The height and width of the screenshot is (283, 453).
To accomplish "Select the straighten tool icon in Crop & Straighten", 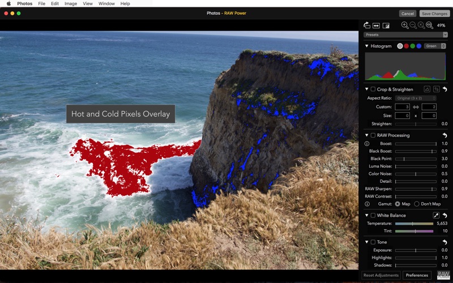I will 427,89.
